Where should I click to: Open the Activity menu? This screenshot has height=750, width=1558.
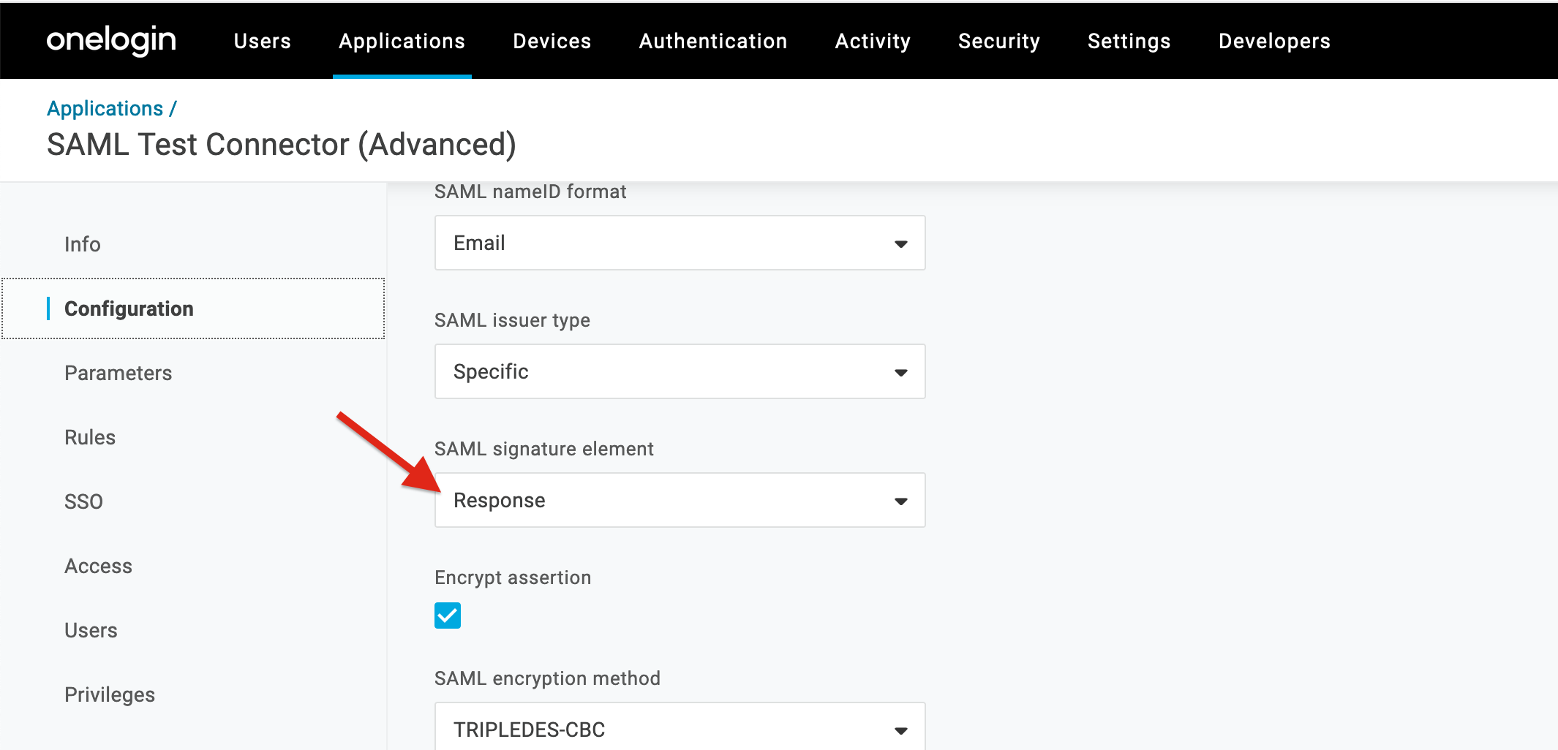pos(873,41)
